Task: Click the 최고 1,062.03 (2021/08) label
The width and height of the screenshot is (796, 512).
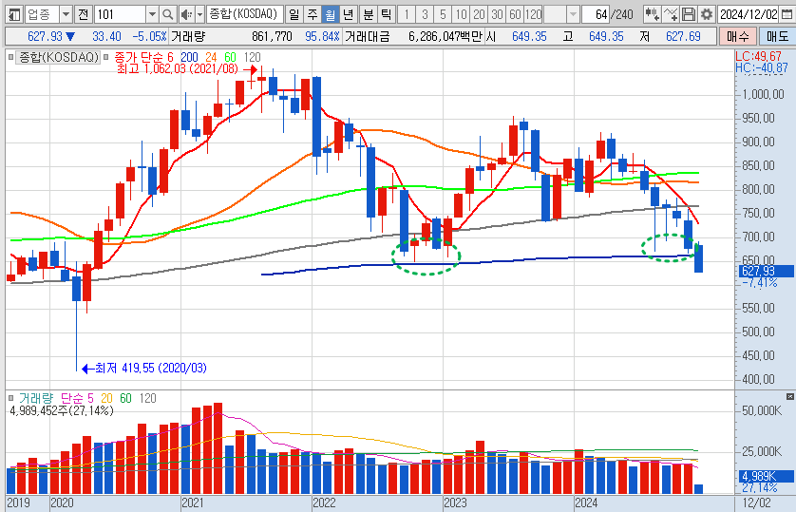Action: pos(178,69)
